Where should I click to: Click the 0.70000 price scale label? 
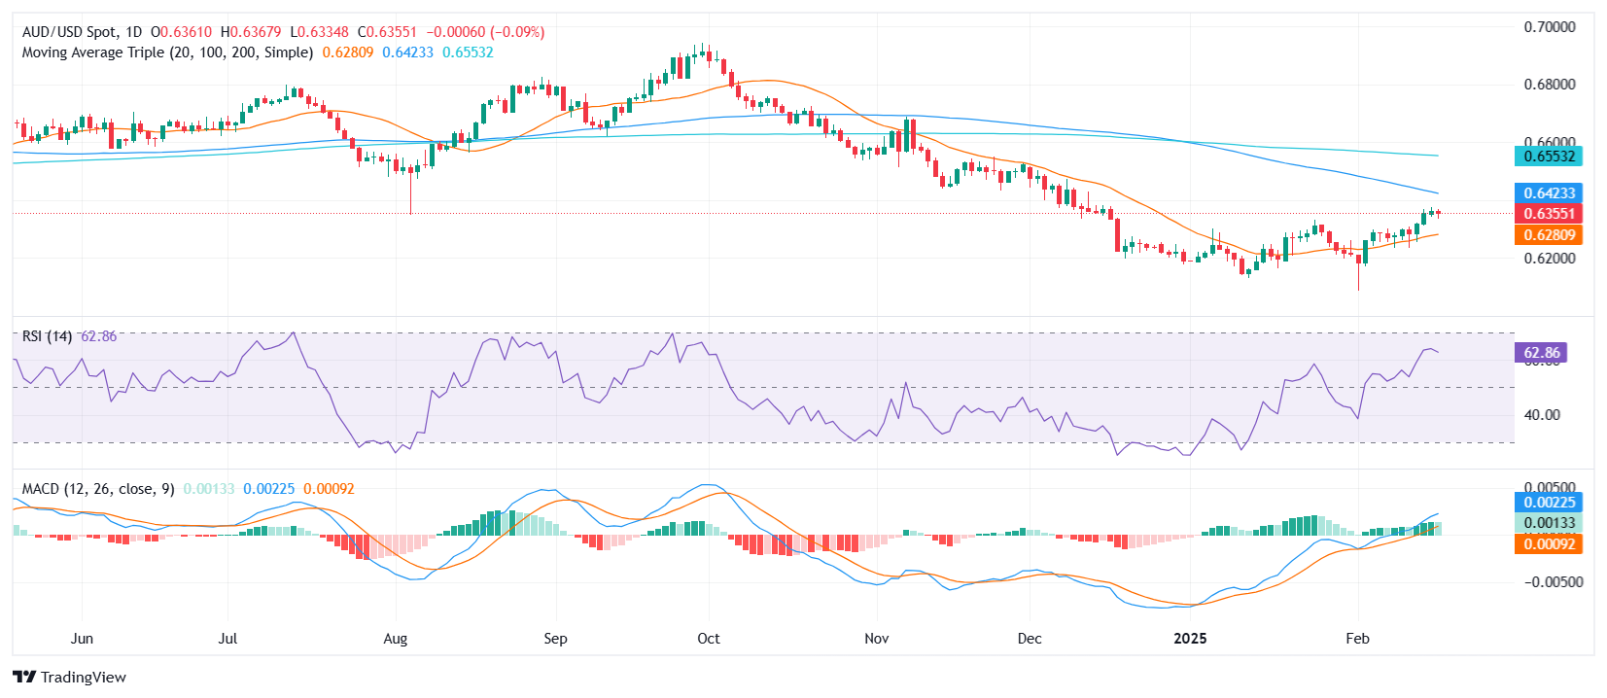[1550, 27]
